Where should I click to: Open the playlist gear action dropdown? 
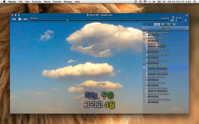tap(187, 29)
